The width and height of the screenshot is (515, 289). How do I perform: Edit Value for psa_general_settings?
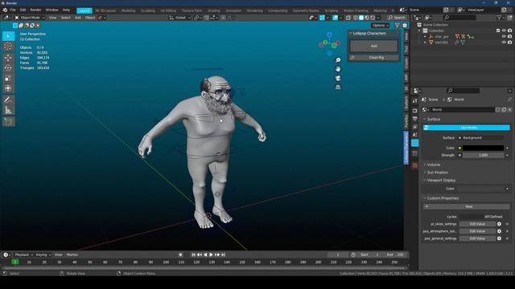click(x=477, y=238)
